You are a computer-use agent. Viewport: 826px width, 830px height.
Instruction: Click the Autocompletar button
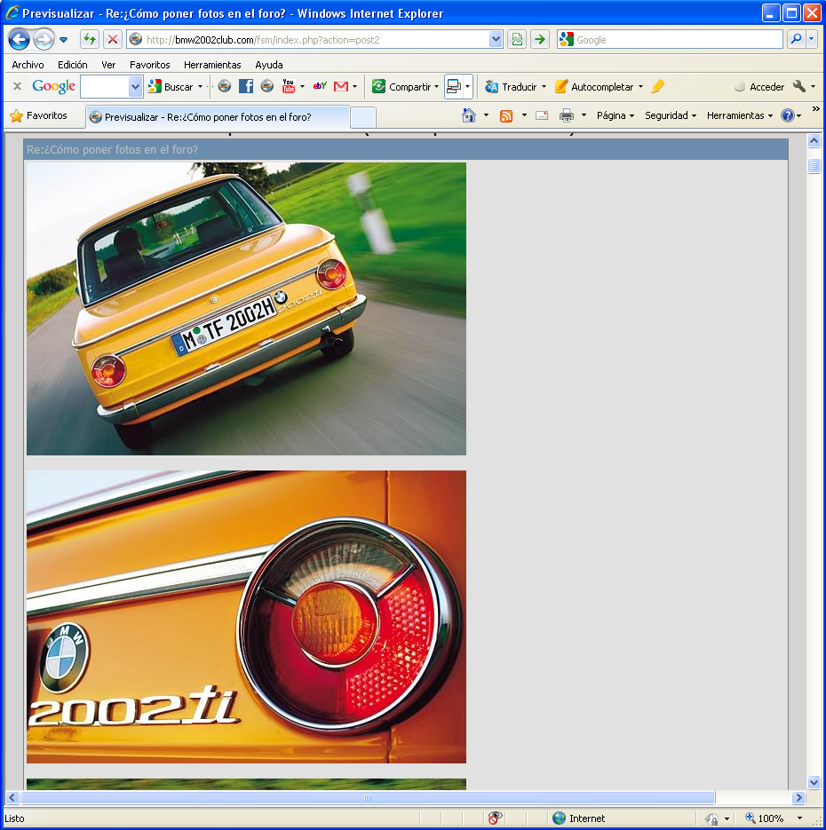pos(594,86)
